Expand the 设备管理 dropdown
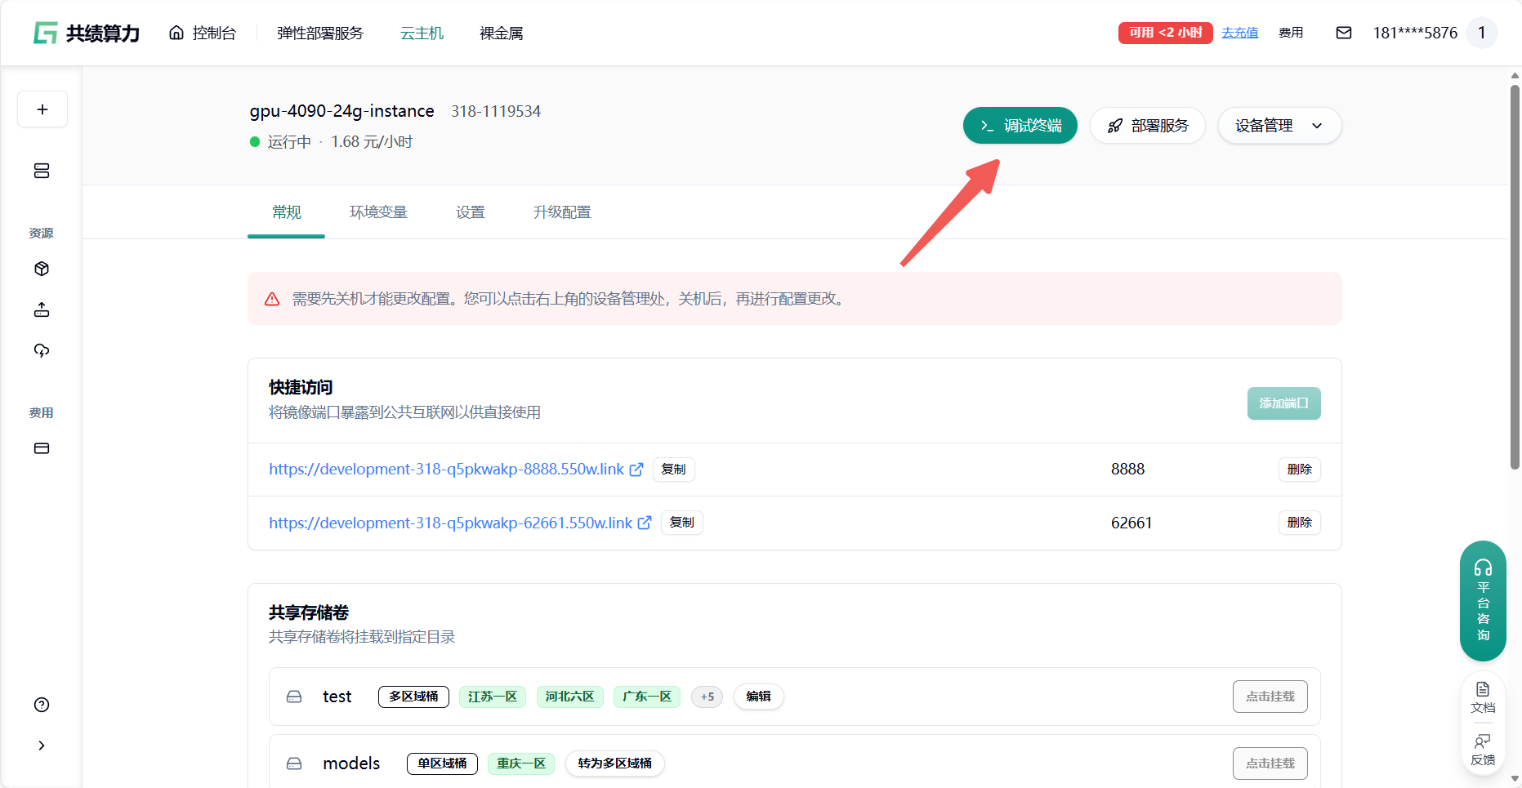Viewport: 1522px width, 788px height. (1279, 126)
